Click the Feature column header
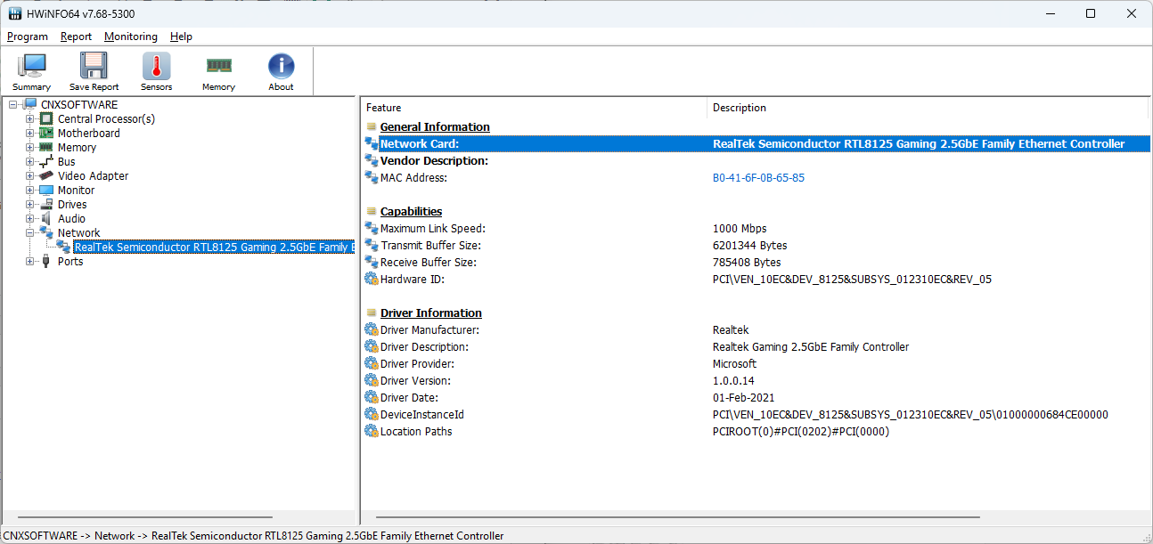 (x=534, y=108)
